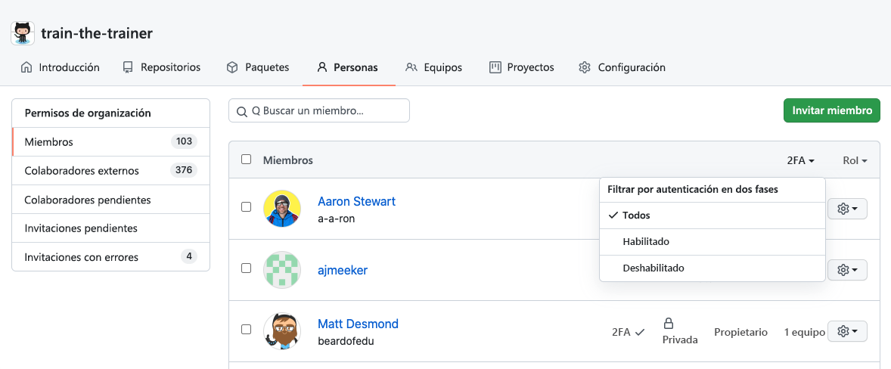Open ajmeeker's profile link
Screen dimensions: 891x369
(343, 270)
